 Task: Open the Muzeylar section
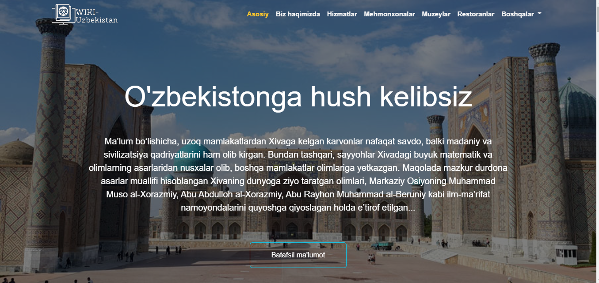pos(436,14)
